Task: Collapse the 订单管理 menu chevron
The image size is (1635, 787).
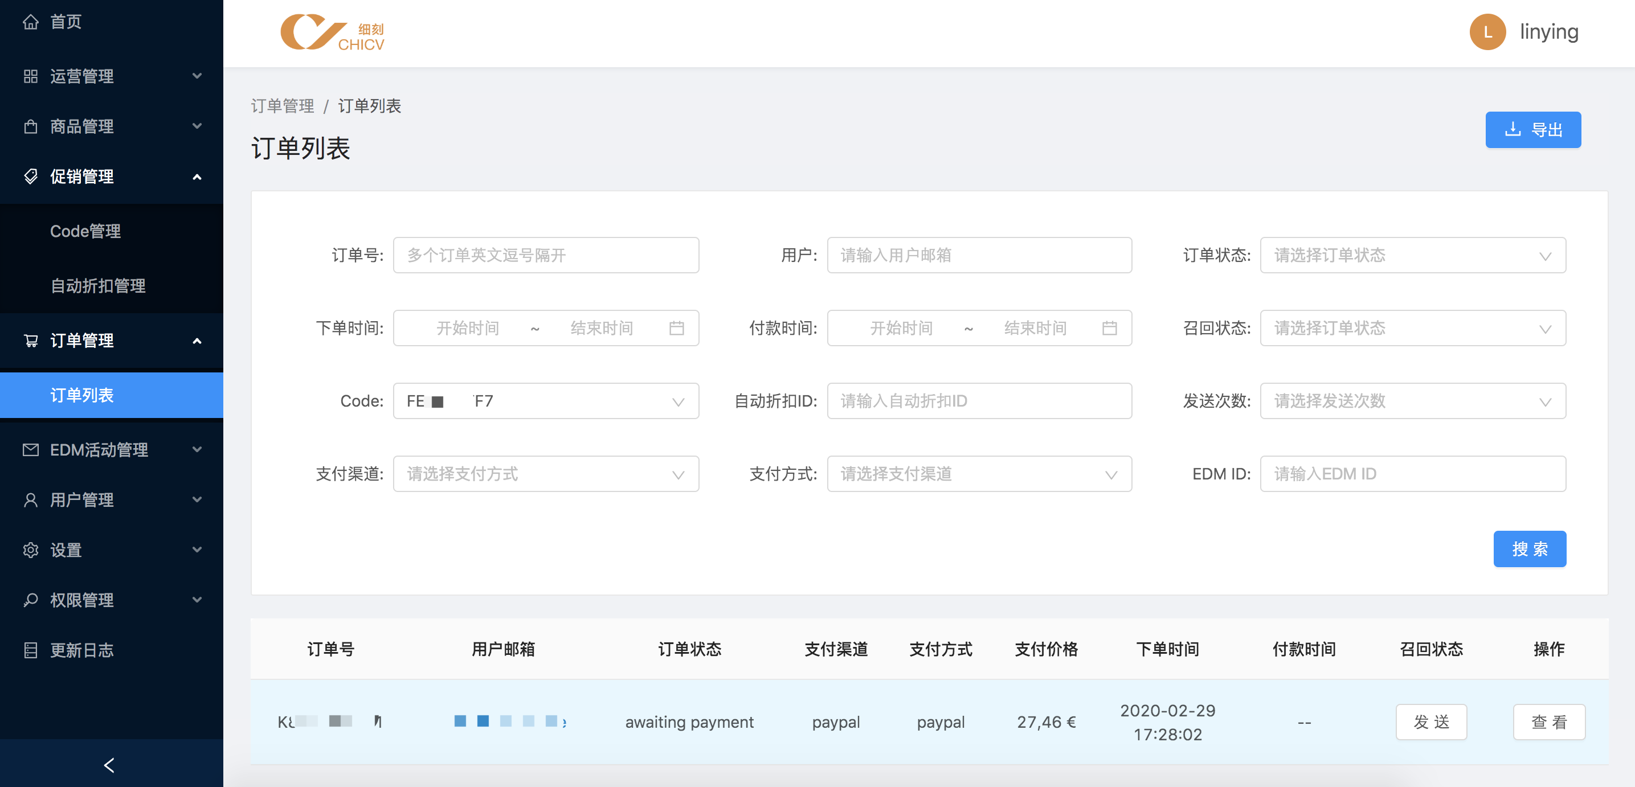Action: (197, 341)
